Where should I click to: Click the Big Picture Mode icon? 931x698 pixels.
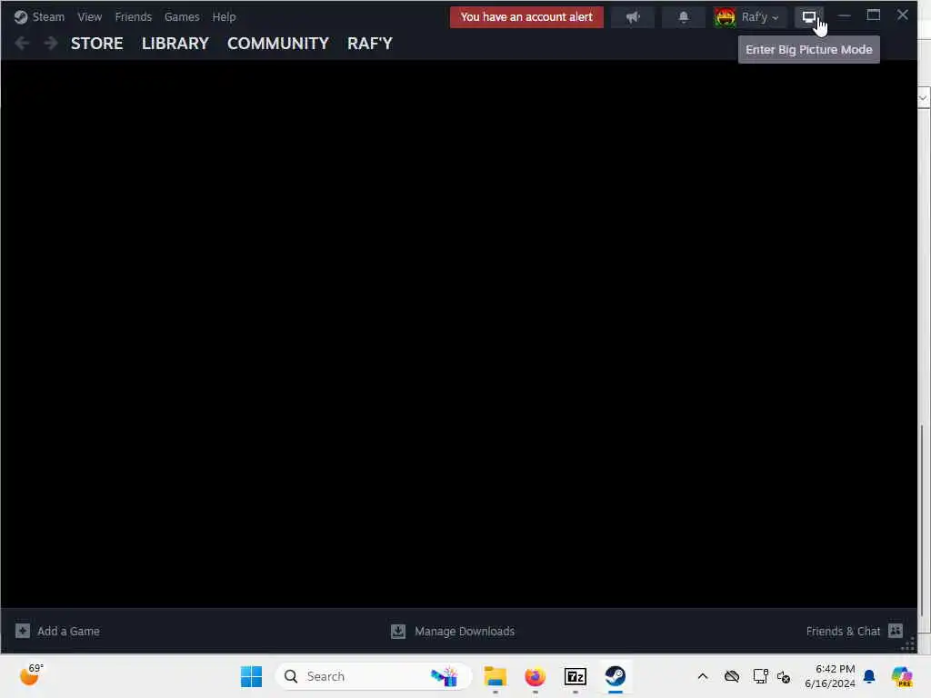tap(809, 16)
